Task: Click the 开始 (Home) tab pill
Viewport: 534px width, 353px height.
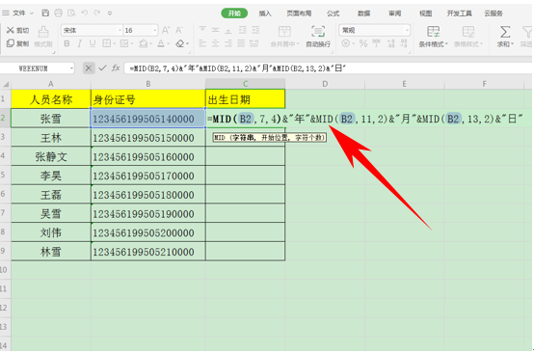Action: click(234, 14)
